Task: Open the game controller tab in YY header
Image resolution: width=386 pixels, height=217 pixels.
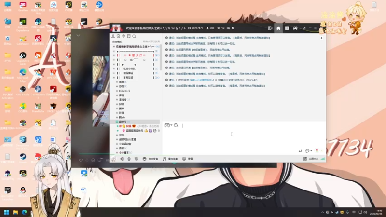Action: (x=295, y=28)
